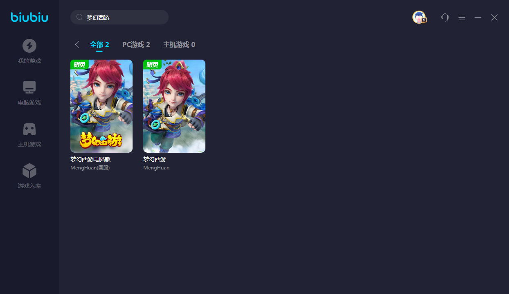Open the 梦幻西游电脑版 game cover
The height and width of the screenshot is (294, 509).
[x=101, y=106]
